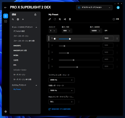The width and height of the screenshot is (125, 118).
Task: Select the MMORPG XY 分割 preset
Action: click(x=20, y=51)
